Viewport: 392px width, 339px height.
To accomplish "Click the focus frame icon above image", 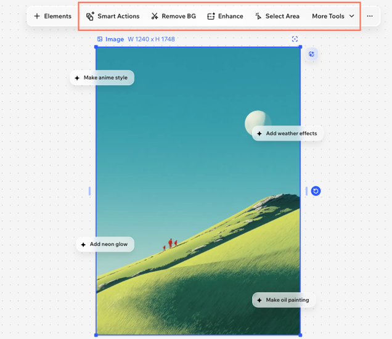I will point(295,39).
